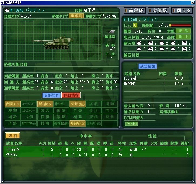Click the 破壊 trait cell
This screenshot has height=184, width=196.
61,117
